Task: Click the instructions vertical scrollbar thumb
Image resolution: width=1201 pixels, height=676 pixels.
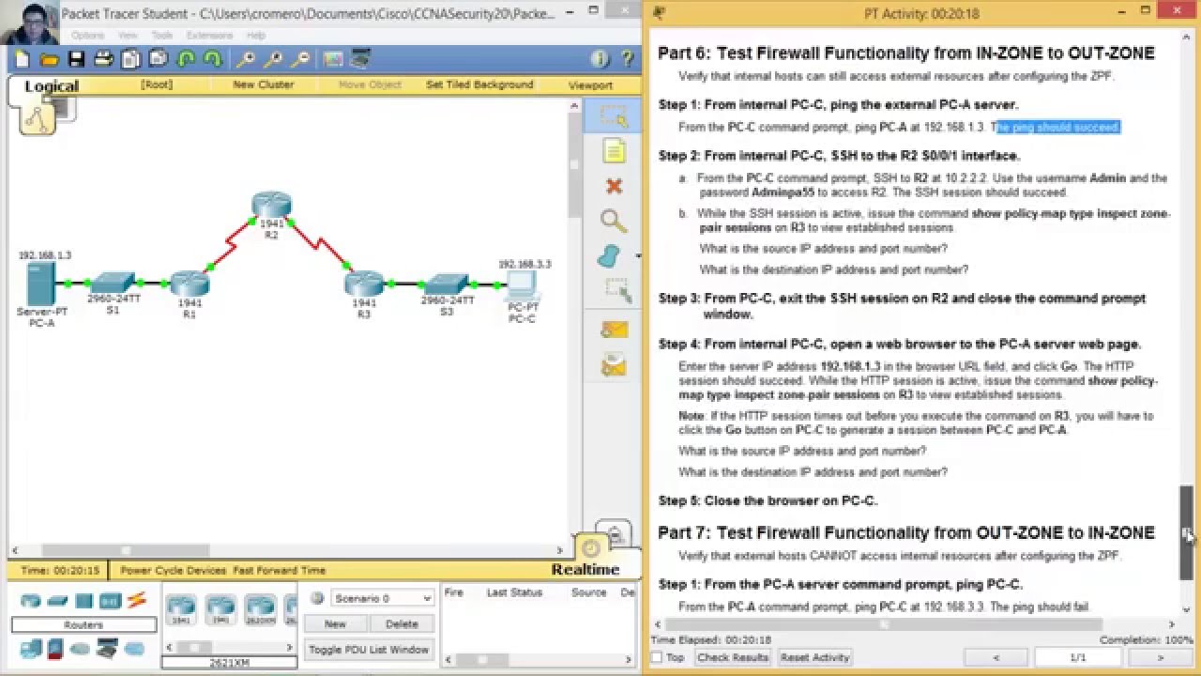Action: (x=1187, y=532)
